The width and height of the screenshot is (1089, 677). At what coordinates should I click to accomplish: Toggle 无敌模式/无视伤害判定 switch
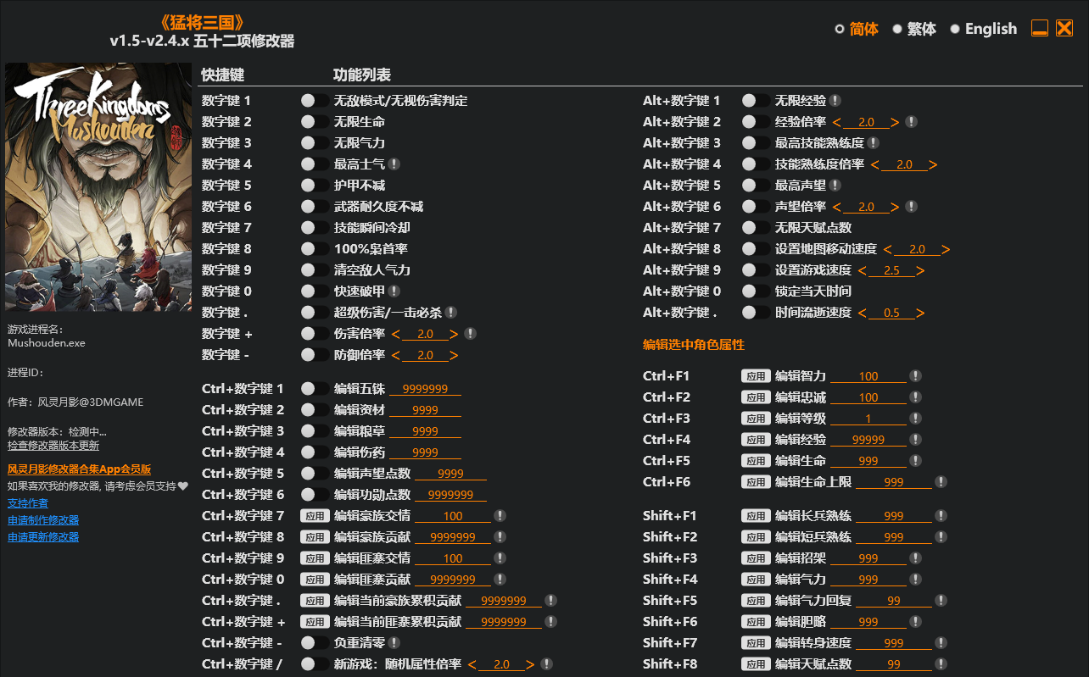coord(315,101)
